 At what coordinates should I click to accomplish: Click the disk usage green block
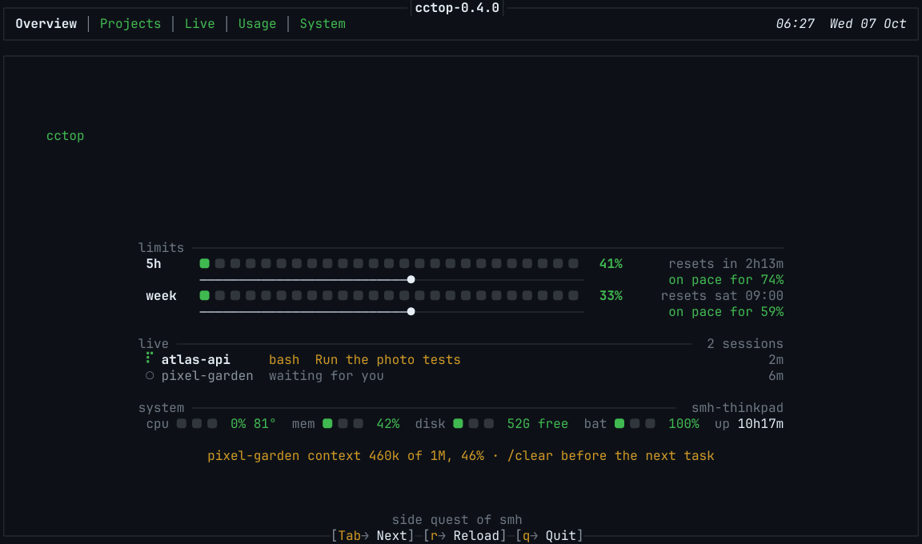pyautogui.click(x=458, y=423)
